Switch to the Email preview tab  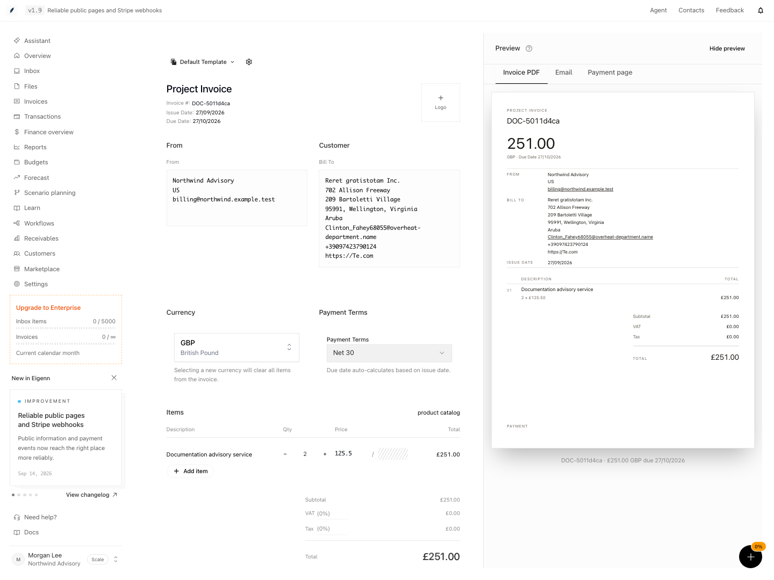[x=564, y=73]
